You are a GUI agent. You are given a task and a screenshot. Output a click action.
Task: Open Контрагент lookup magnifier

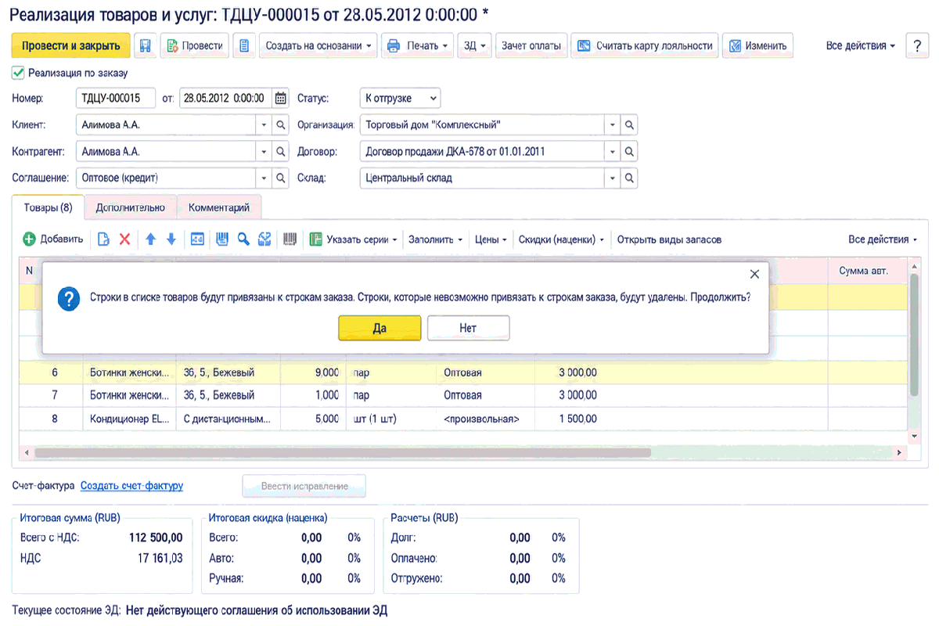click(x=280, y=152)
